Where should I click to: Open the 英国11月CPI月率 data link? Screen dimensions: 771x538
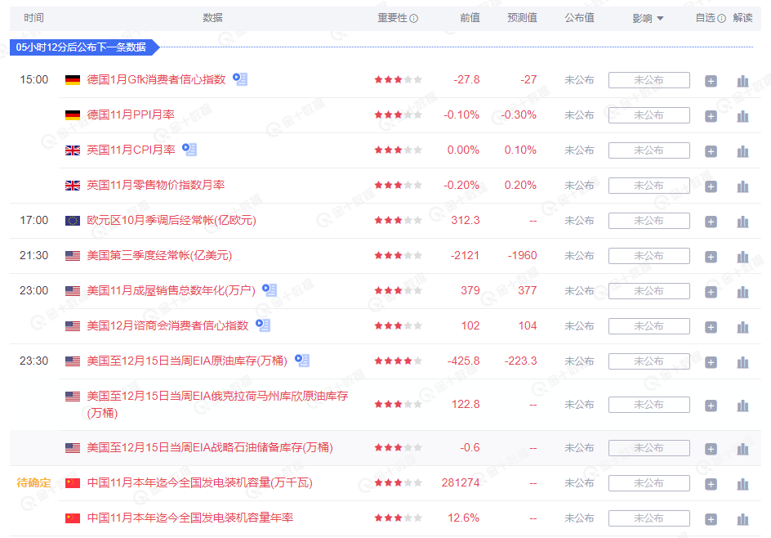(x=131, y=150)
